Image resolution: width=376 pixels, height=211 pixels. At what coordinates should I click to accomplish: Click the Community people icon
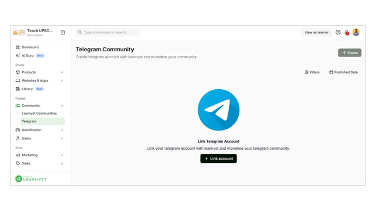coord(18,105)
